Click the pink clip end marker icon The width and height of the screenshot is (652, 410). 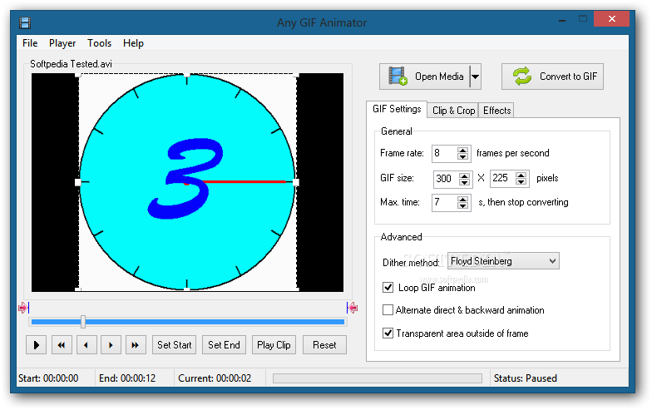click(x=352, y=308)
